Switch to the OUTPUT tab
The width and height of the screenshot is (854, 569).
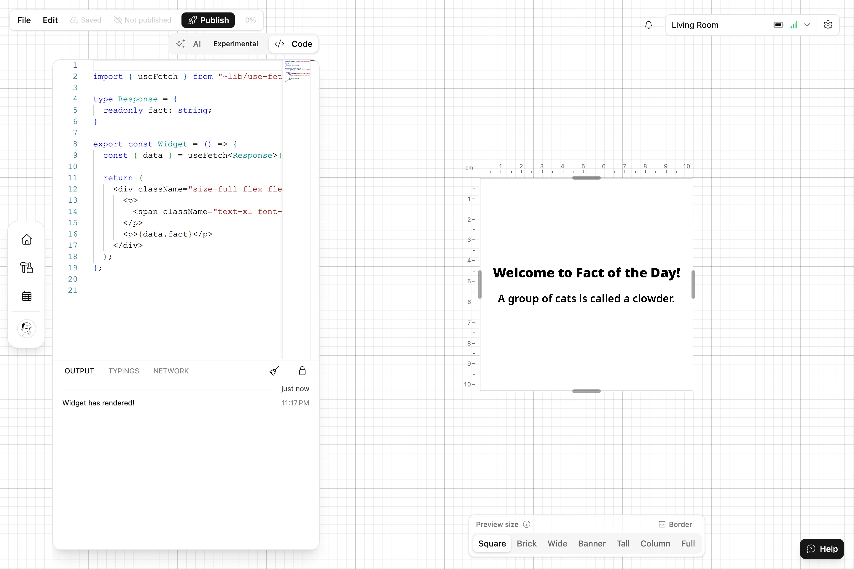click(79, 371)
